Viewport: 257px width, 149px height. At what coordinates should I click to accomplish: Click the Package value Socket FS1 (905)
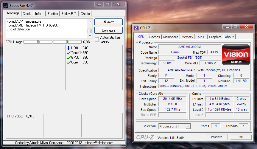point(189,58)
